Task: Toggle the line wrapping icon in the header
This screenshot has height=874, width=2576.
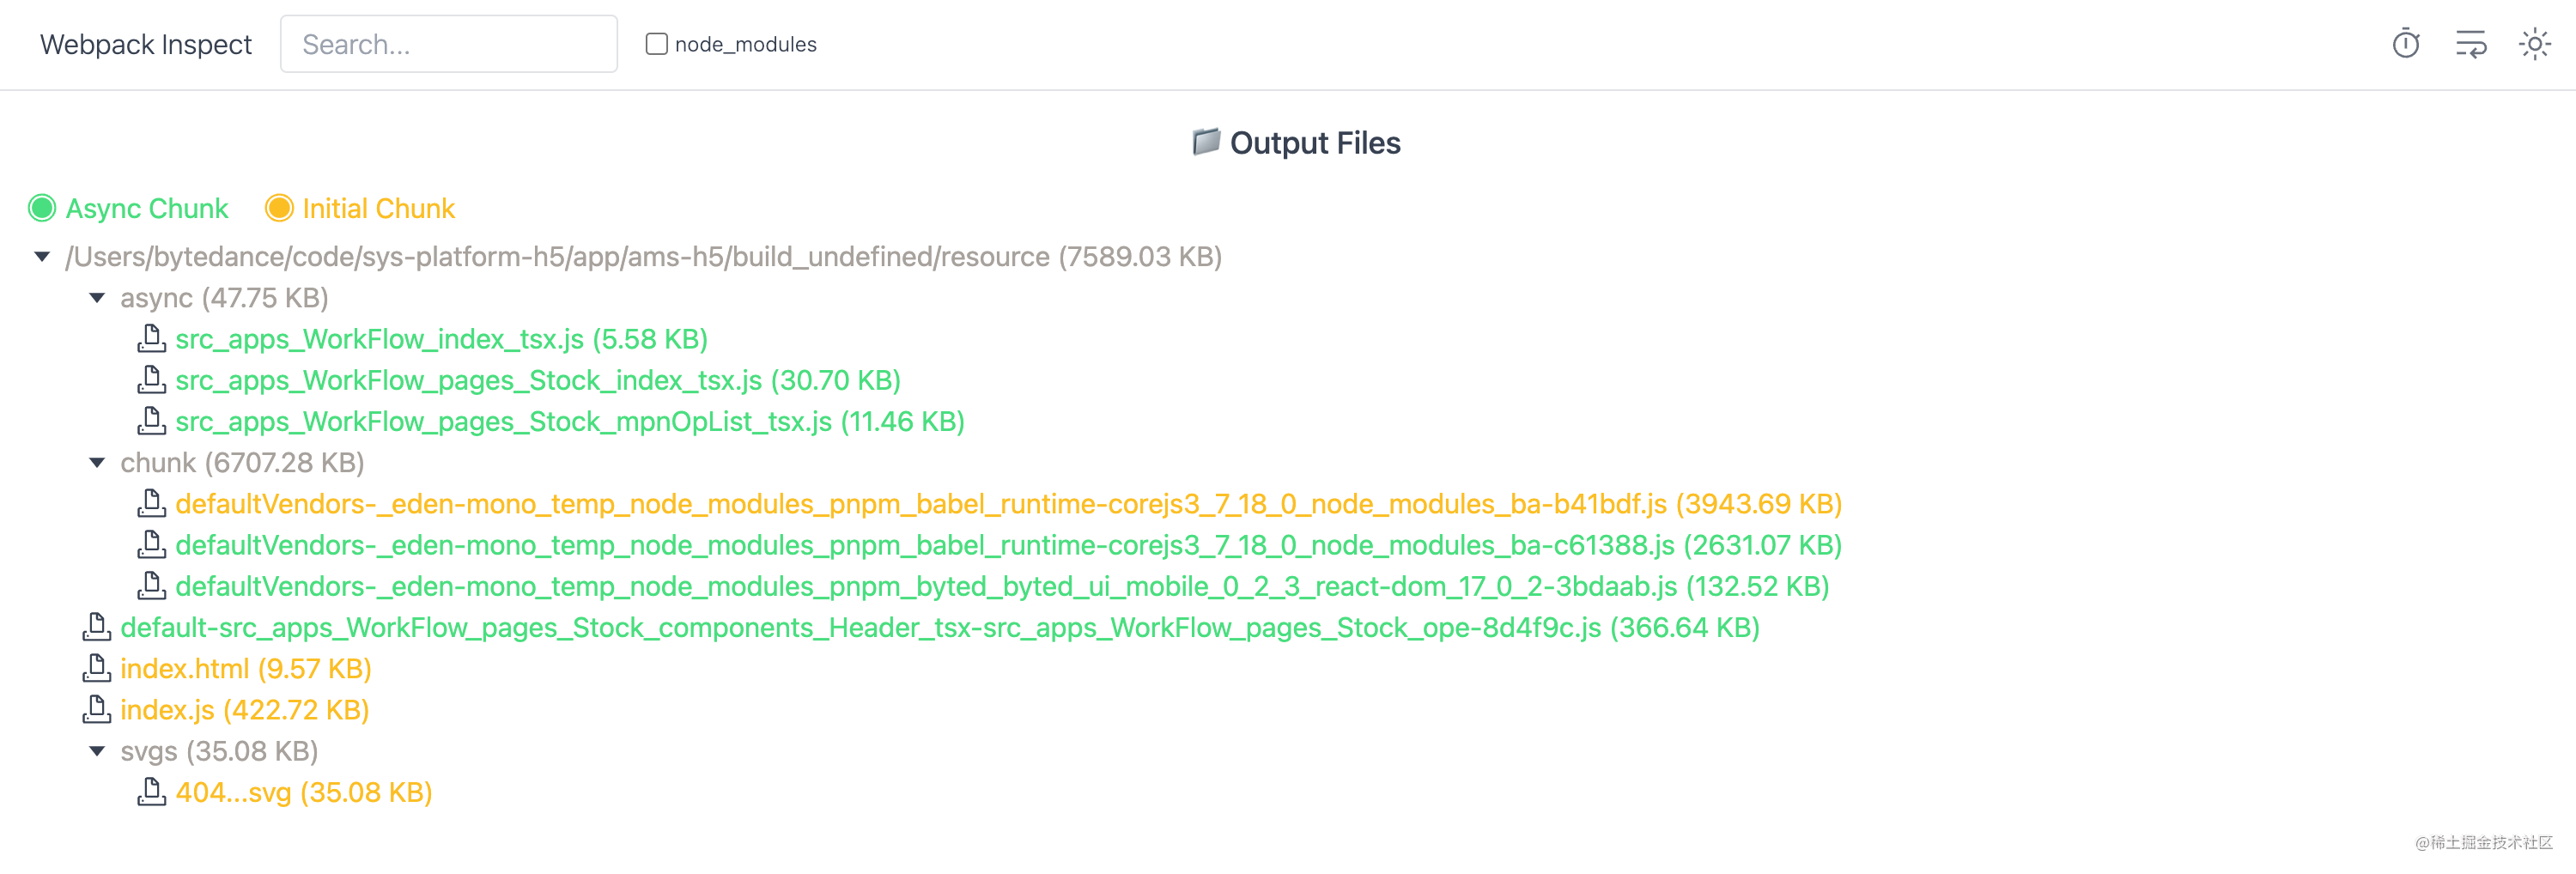Action: (x=2471, y=44)
